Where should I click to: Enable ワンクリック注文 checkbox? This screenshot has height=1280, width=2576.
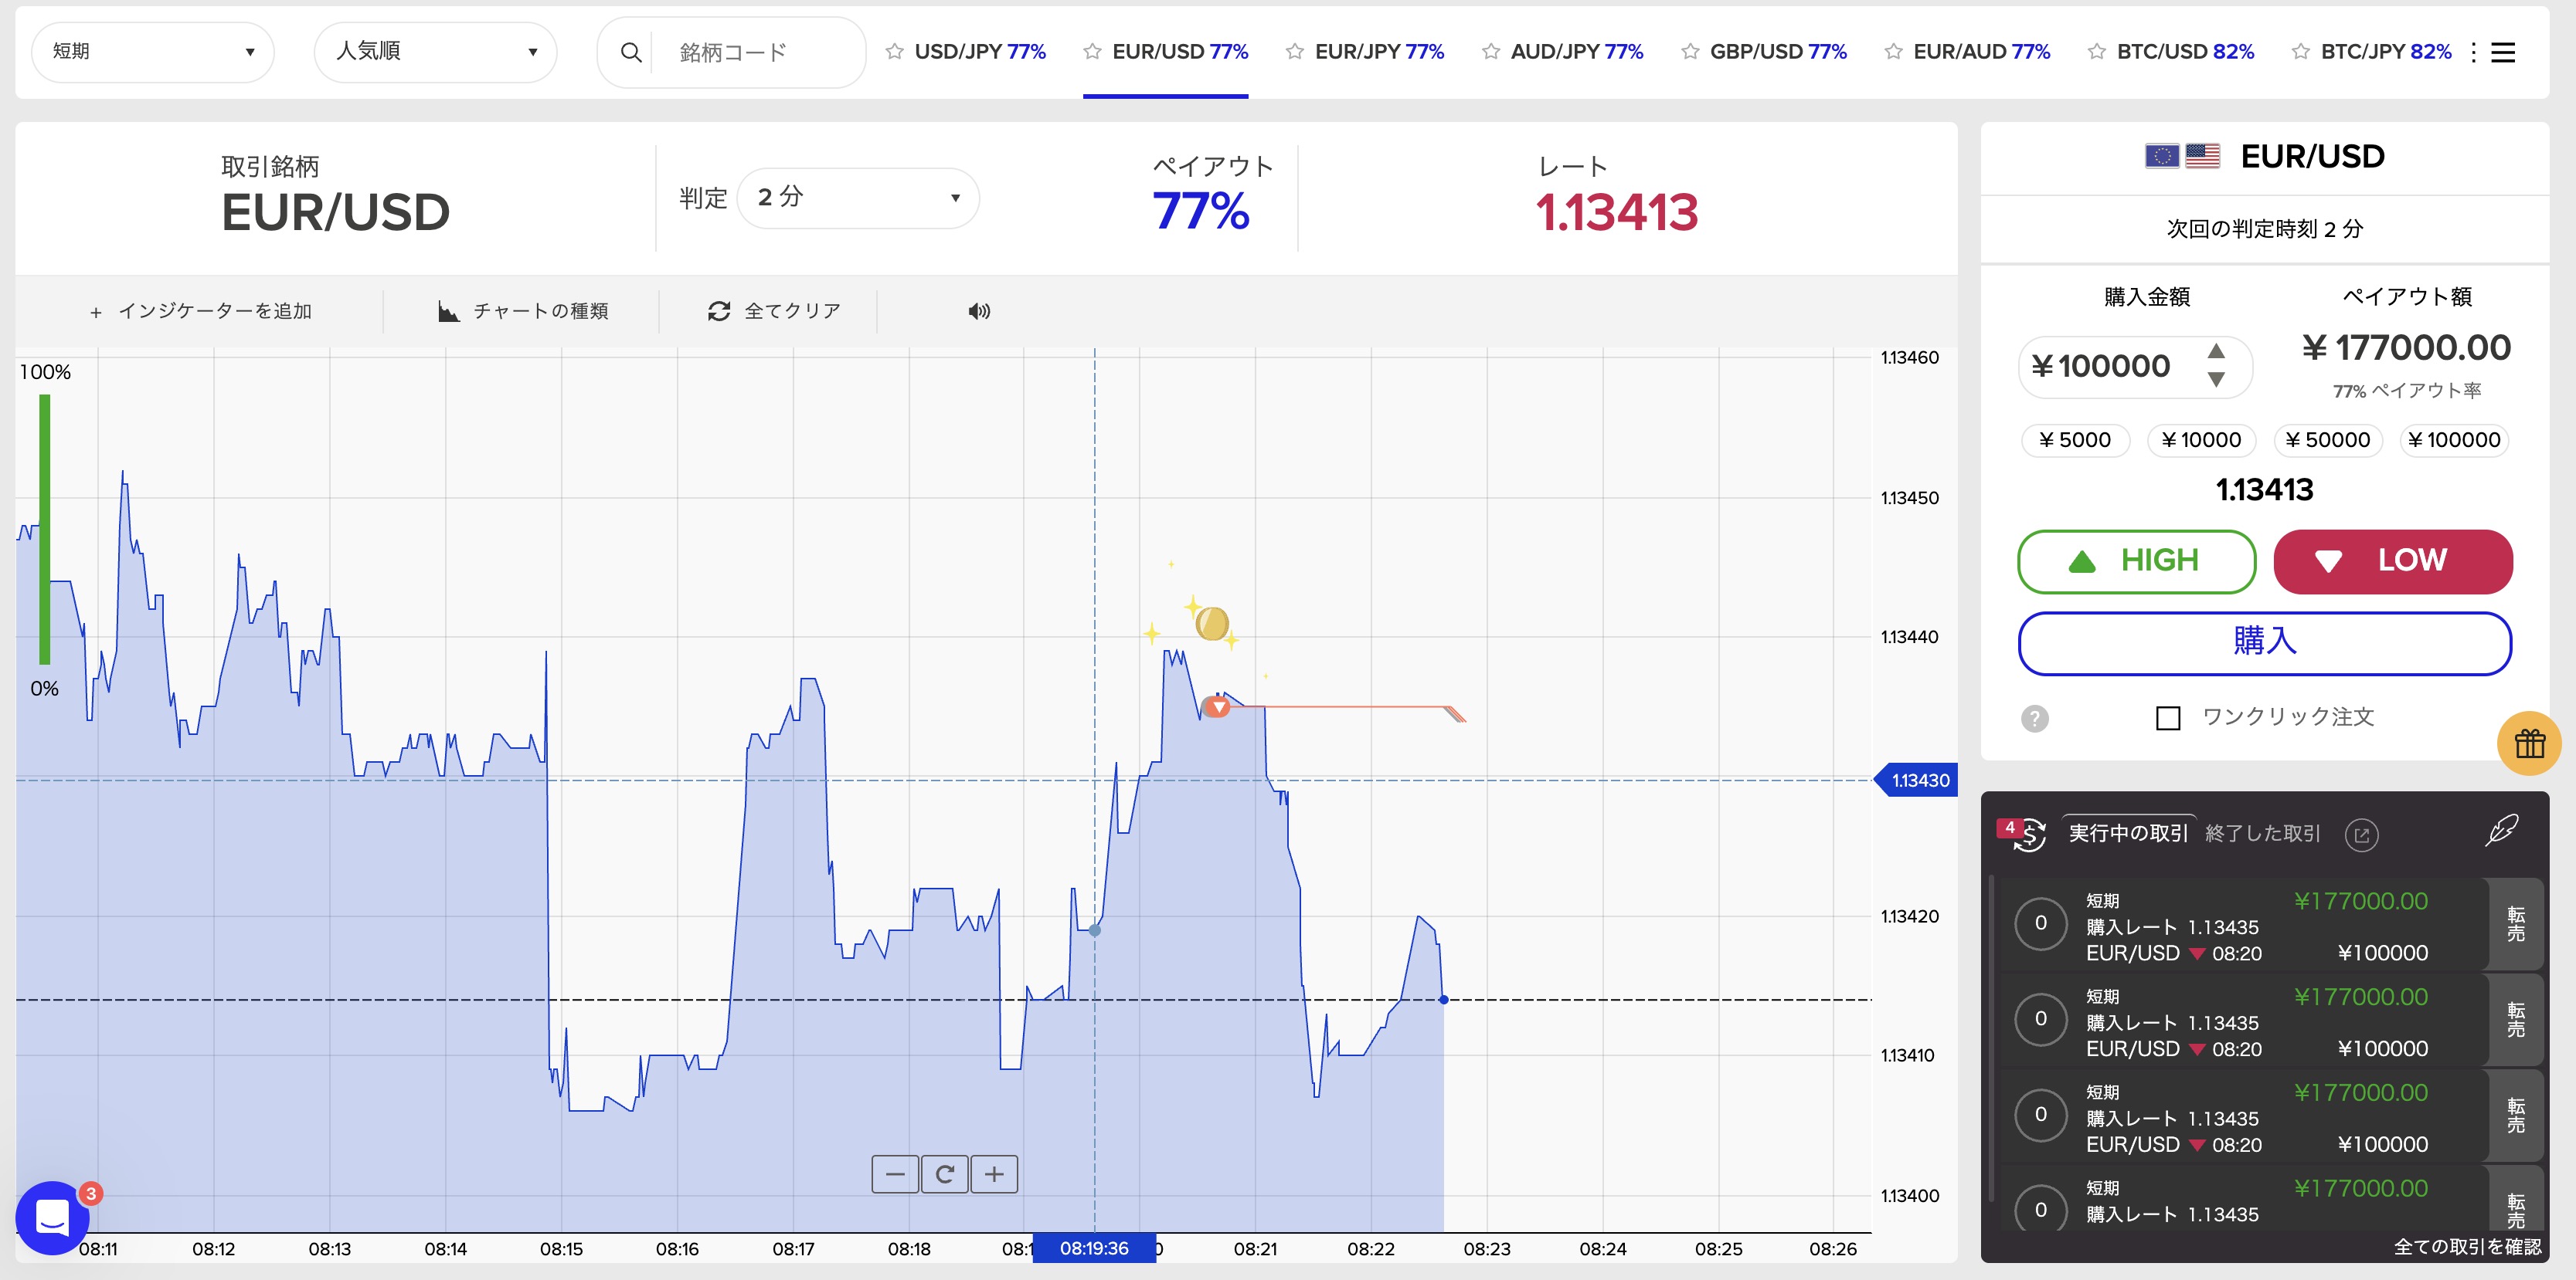click(2168, 719)
